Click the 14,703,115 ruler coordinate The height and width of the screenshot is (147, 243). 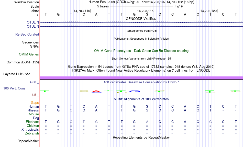pos(145,11)
